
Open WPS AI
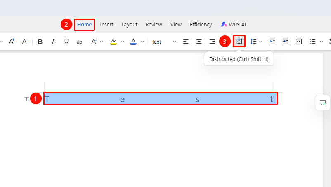[x=233, y=25]
